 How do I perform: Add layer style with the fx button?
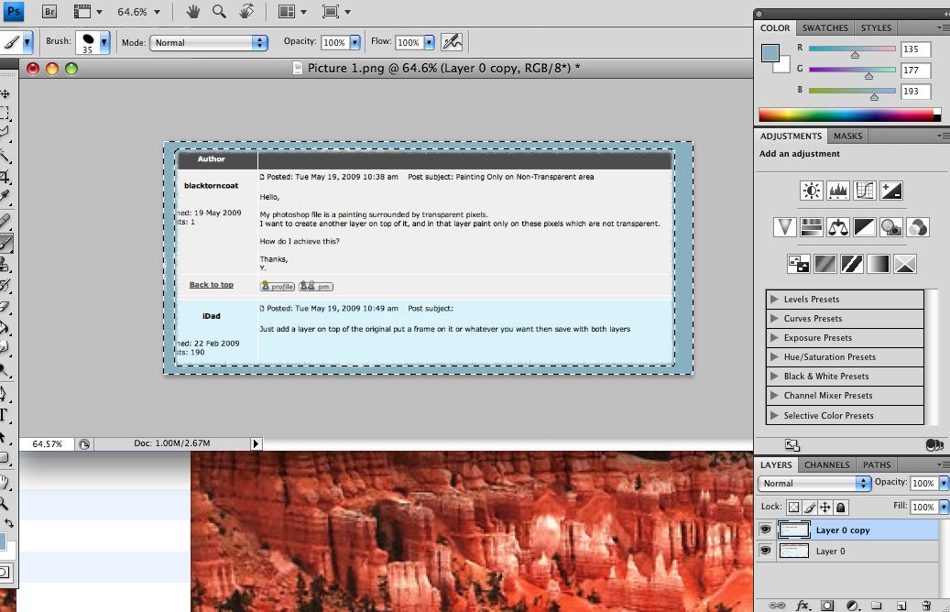(x=803, y=606)
